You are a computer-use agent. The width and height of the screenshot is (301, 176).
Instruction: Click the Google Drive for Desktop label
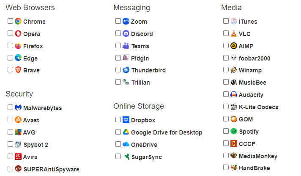(167, 132)
